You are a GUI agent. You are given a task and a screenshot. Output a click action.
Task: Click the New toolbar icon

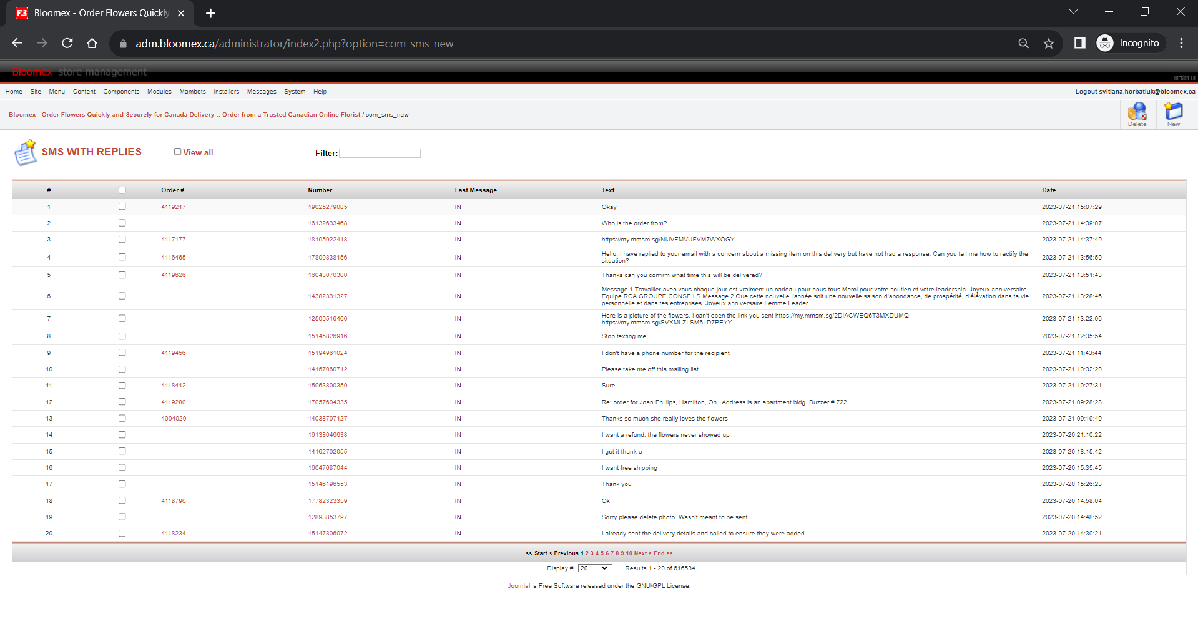(1174, 114)
